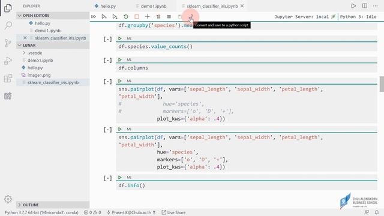Open the Search view in activity bar

pyautogui.click(x=8, y=25)
